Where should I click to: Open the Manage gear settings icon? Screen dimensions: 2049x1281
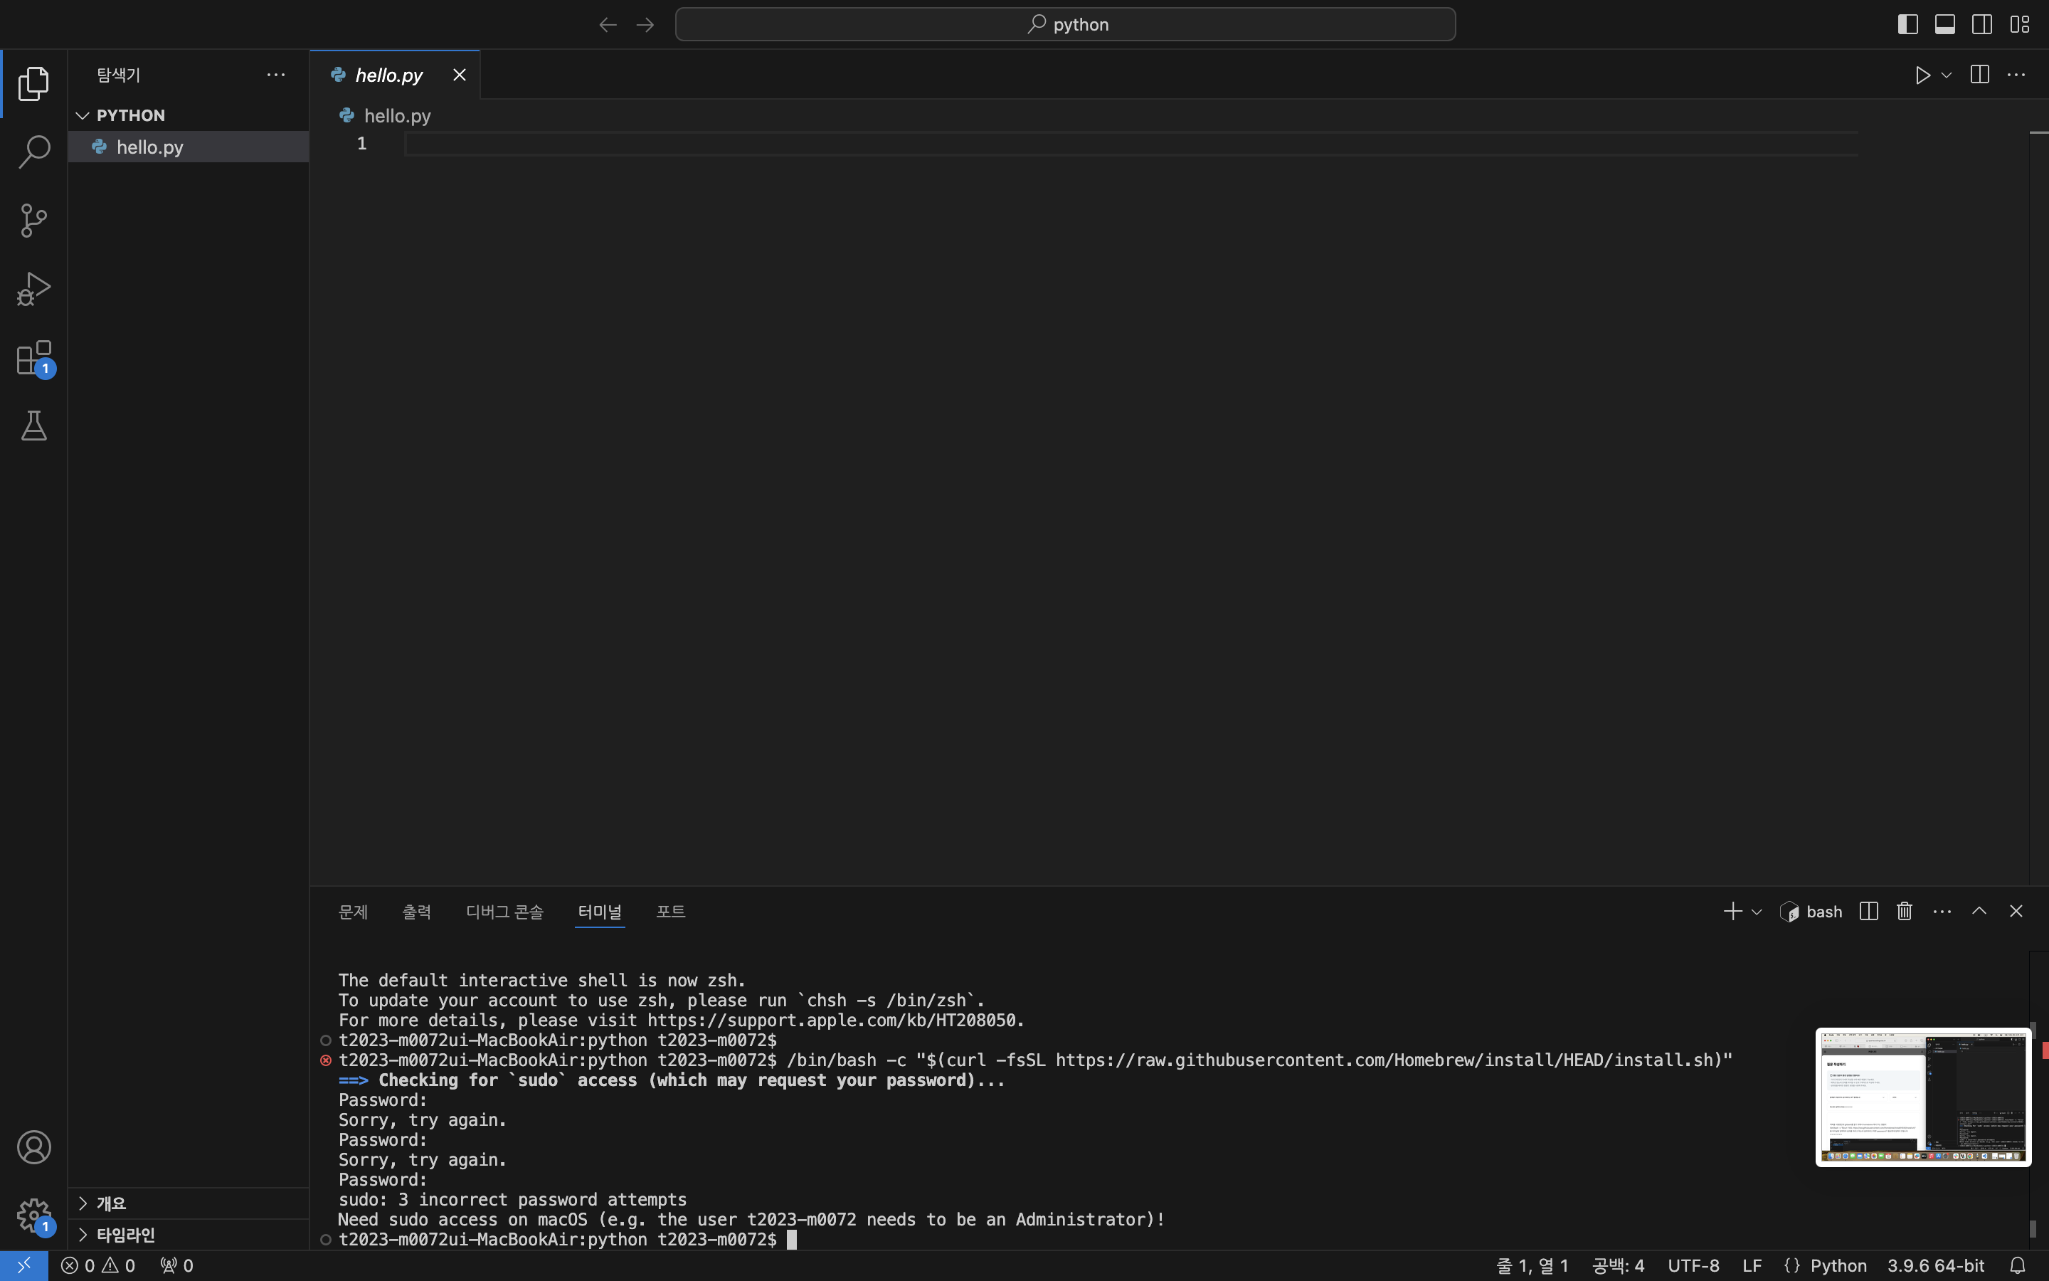[x=33, y=1216]
